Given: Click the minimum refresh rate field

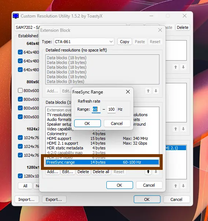Looking at the screenshot, I should click(96, 109).
